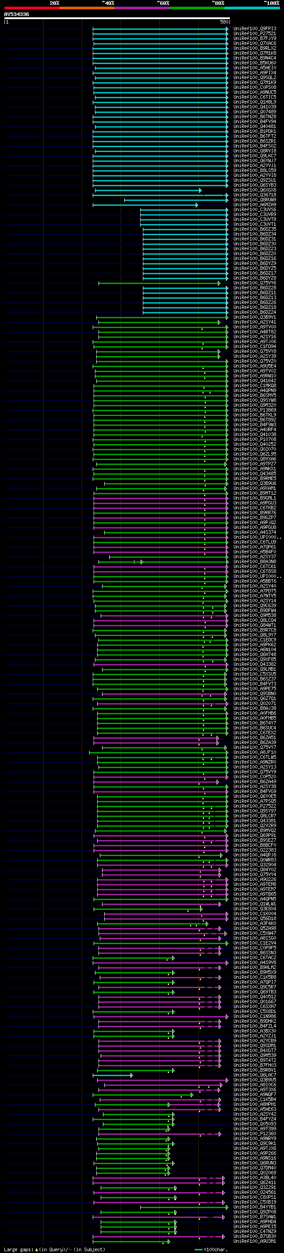
Task: Select label UniRef100_B6T892
Action: pyautogui.click(x=255, y=420)
